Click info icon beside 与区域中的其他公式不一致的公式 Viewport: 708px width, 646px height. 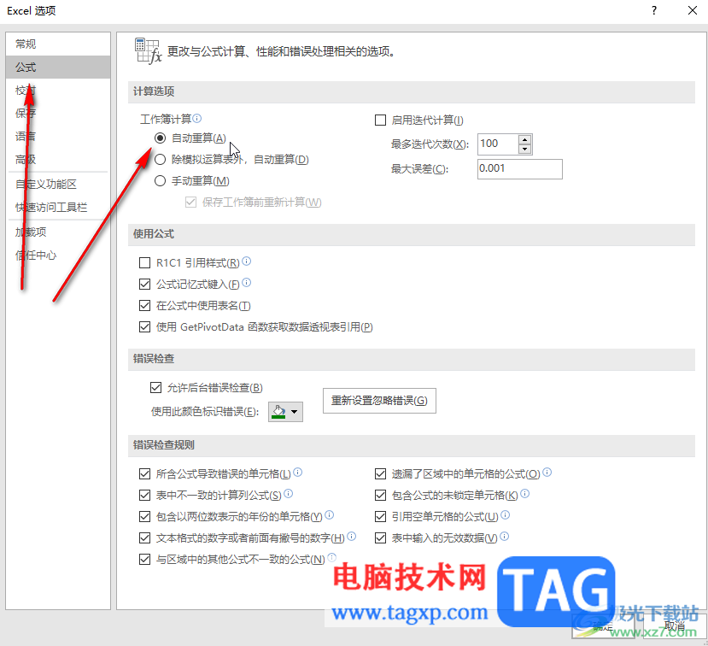click(x=332, y=557)
